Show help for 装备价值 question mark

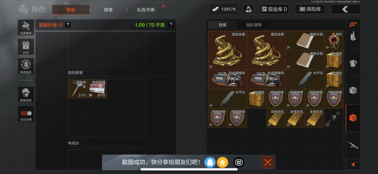68,25
